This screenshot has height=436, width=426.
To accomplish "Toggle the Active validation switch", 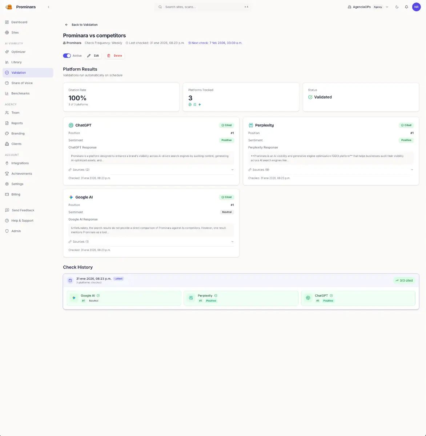I will tap(67, 56).
